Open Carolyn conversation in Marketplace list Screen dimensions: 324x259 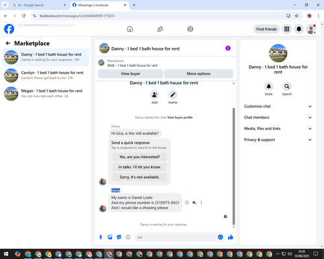pyautogui.click(x=45, y=75)
